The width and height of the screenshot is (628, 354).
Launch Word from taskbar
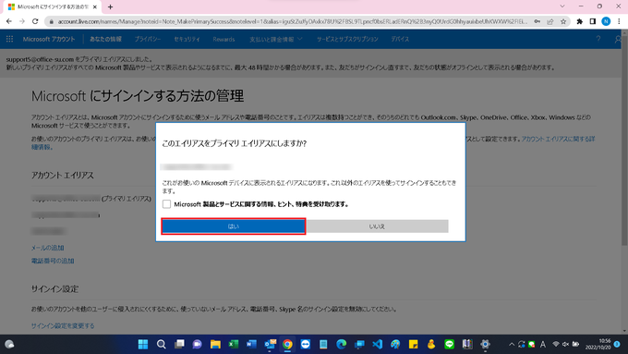coord(251,344)
